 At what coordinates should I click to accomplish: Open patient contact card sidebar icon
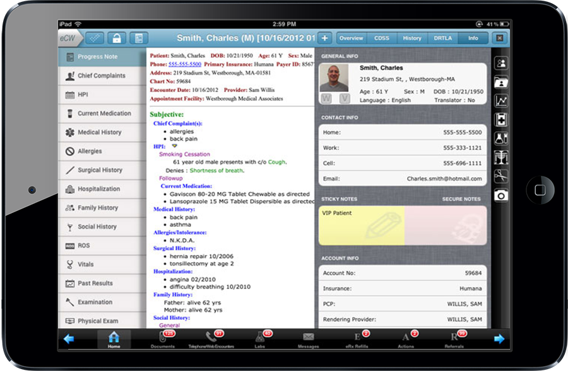pyautogui.click(x=501, y=64)
